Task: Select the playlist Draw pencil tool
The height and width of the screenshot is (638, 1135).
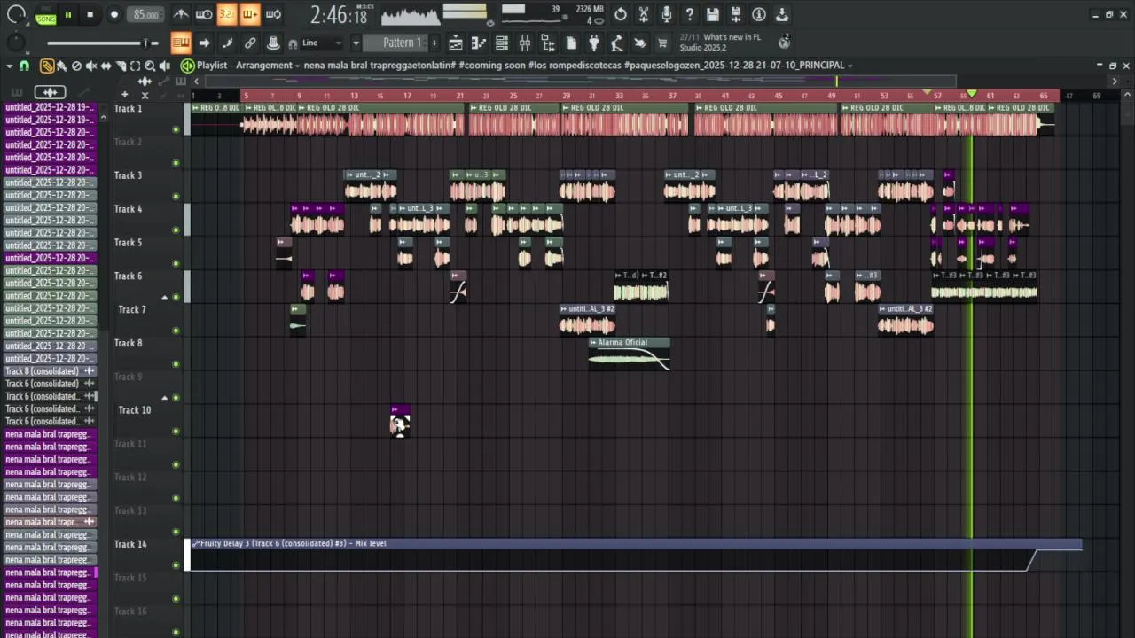Action: (47, 66)
